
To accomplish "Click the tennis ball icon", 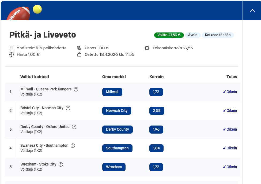I will tap(37, 9).
